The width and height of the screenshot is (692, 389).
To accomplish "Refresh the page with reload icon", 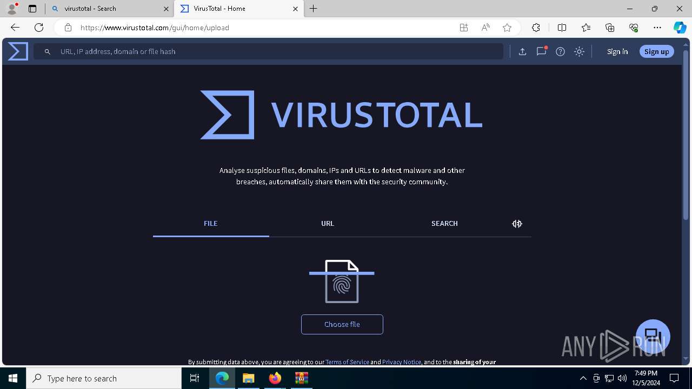I will tap(39, 28).
